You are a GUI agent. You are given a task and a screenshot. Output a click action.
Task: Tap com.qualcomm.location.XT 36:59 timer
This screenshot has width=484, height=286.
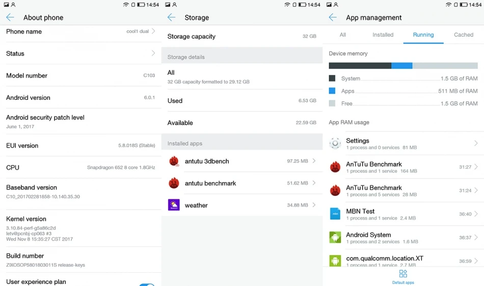(x=465, y=261)
